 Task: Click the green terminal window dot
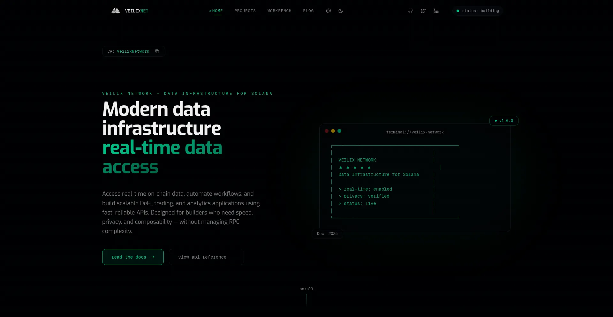click(x=339, y=131)
